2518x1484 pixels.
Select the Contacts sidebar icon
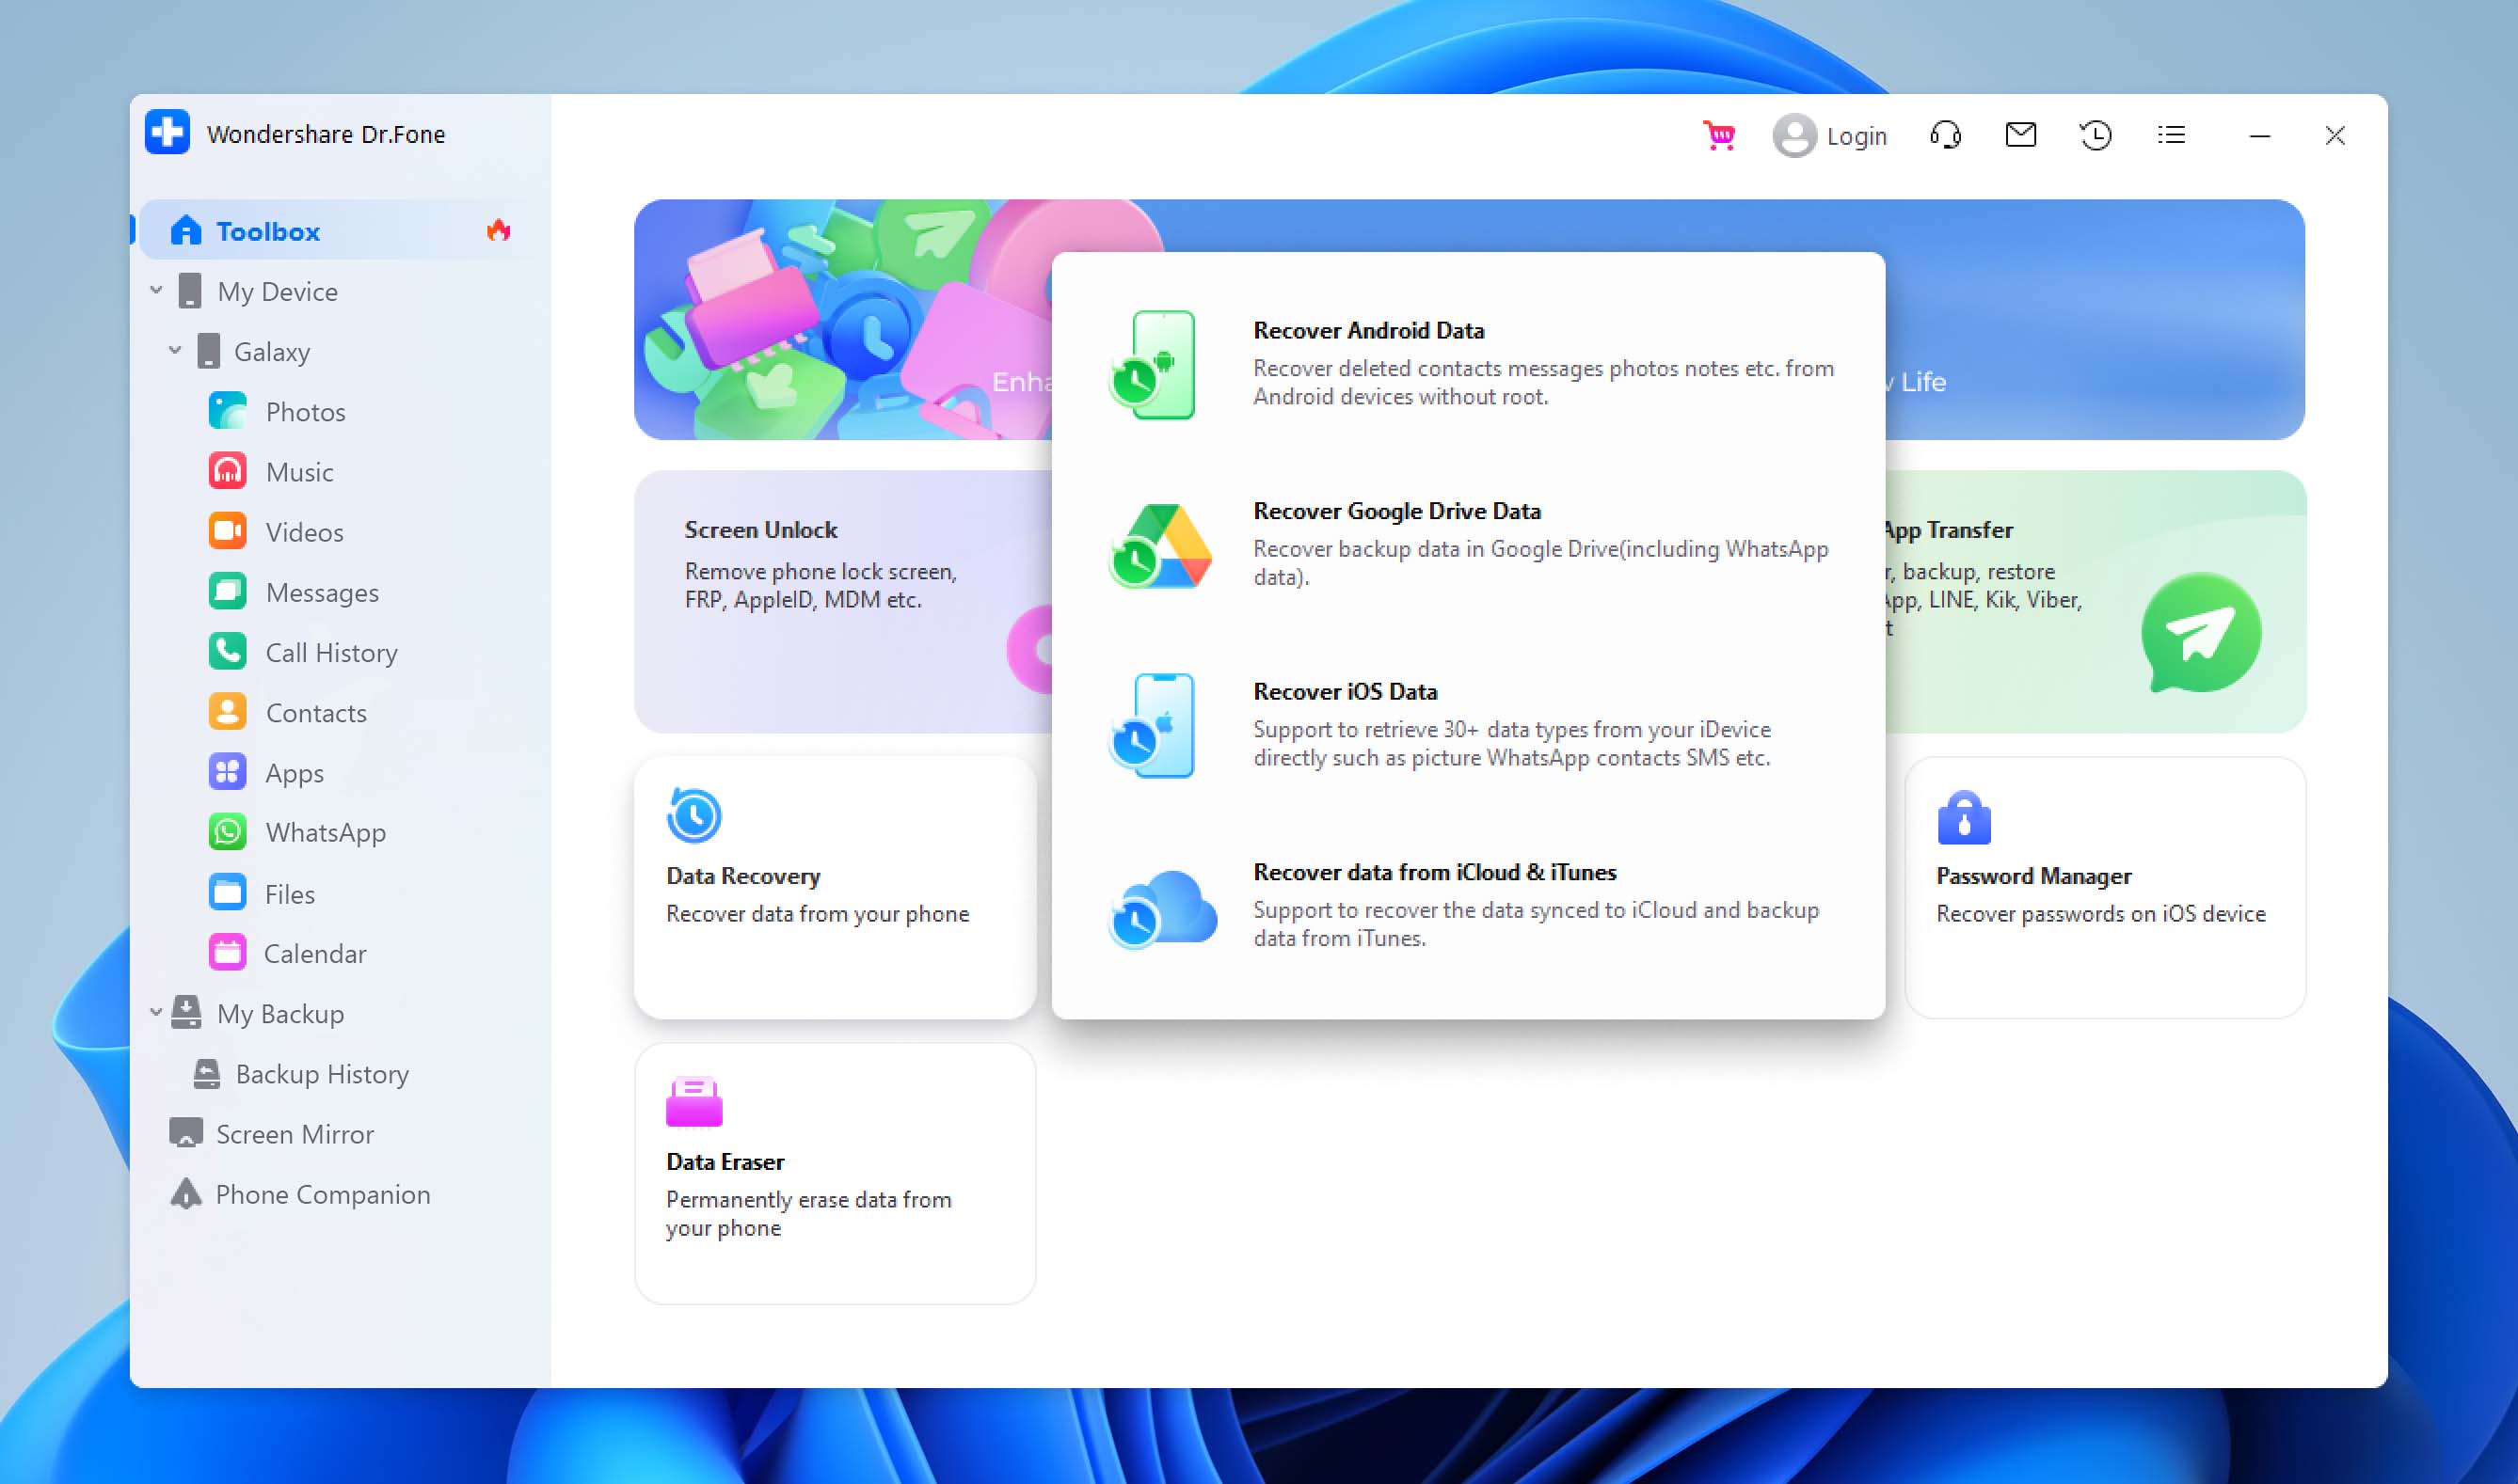coord(227,712)
